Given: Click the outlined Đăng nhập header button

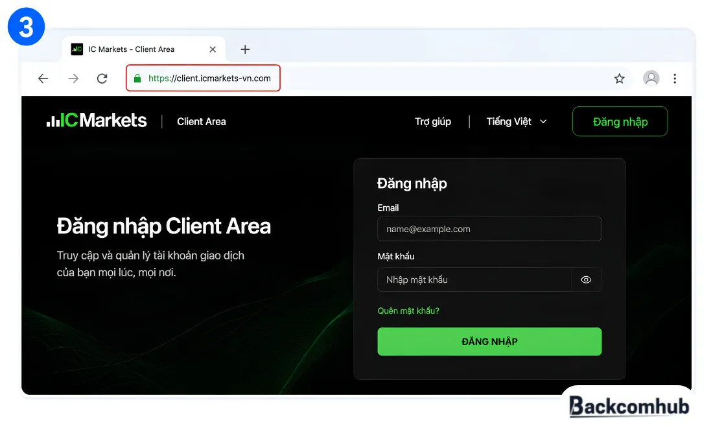Looking at the screenshot, I should tap(620, 121).
